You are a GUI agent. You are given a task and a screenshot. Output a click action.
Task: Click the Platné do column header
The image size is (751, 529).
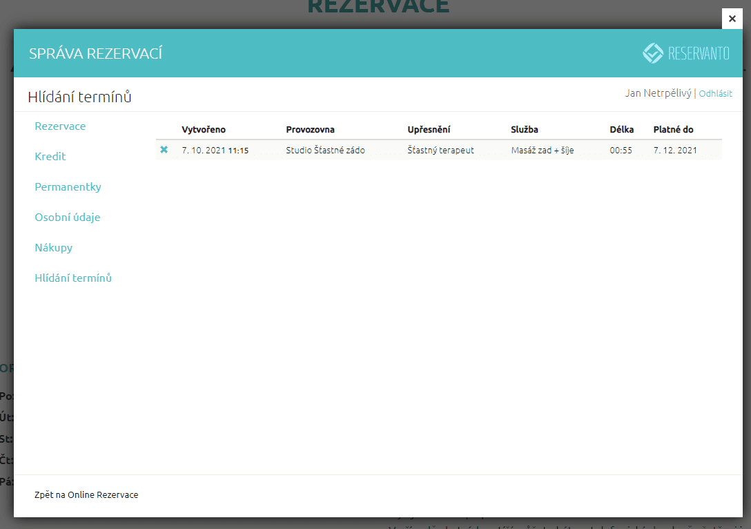click(673, 130)
